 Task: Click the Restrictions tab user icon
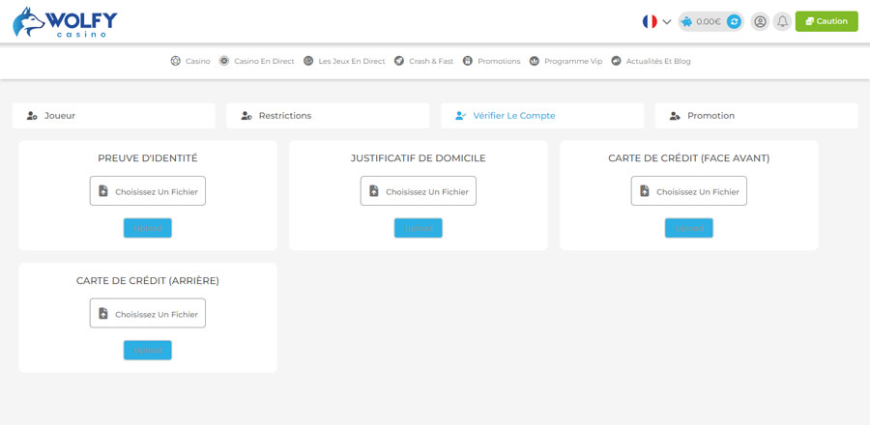tap(246, 116)
